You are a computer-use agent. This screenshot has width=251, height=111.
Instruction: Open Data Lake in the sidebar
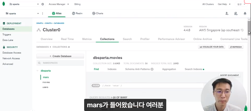tap(8, 40)
